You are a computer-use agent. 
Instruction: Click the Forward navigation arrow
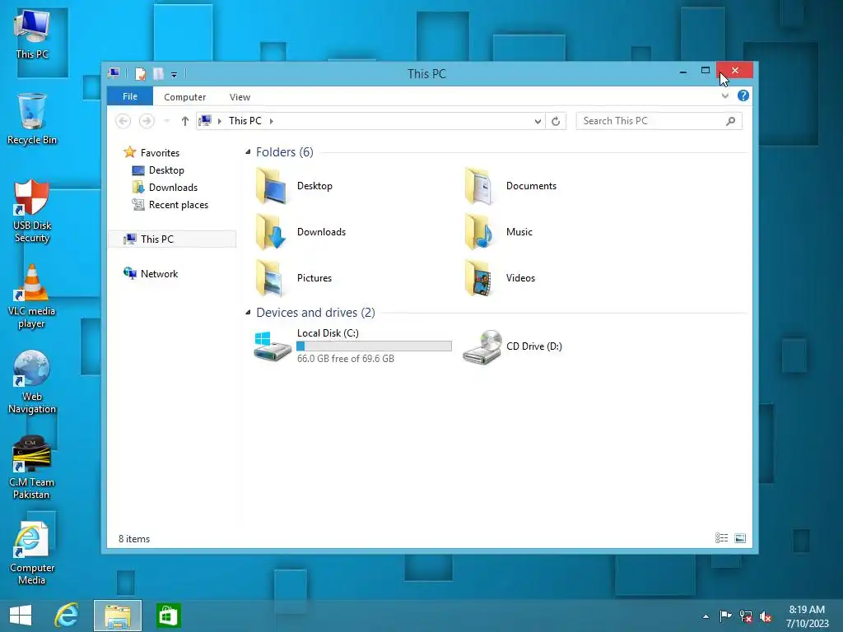click(147, 121)
